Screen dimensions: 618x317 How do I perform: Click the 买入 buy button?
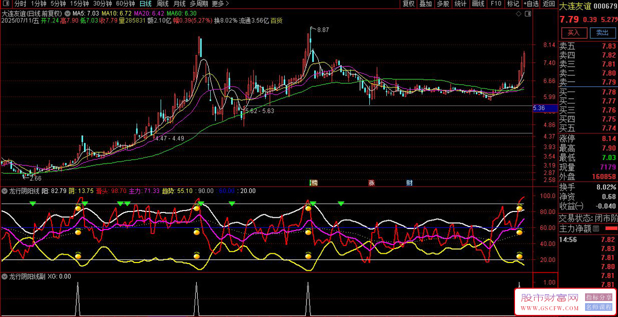[573, 32]
